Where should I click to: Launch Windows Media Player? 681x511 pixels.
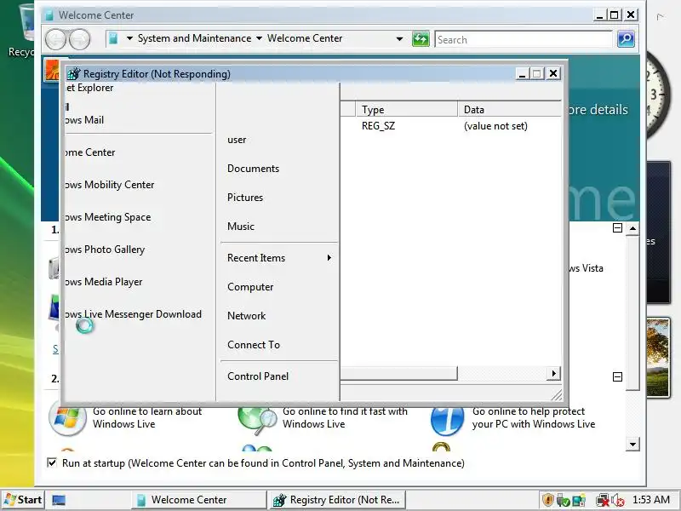(103, 282)
